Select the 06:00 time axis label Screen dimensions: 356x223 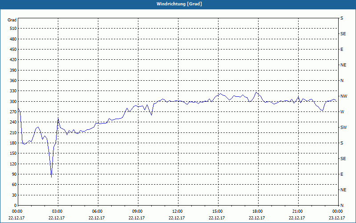point(98,211)
